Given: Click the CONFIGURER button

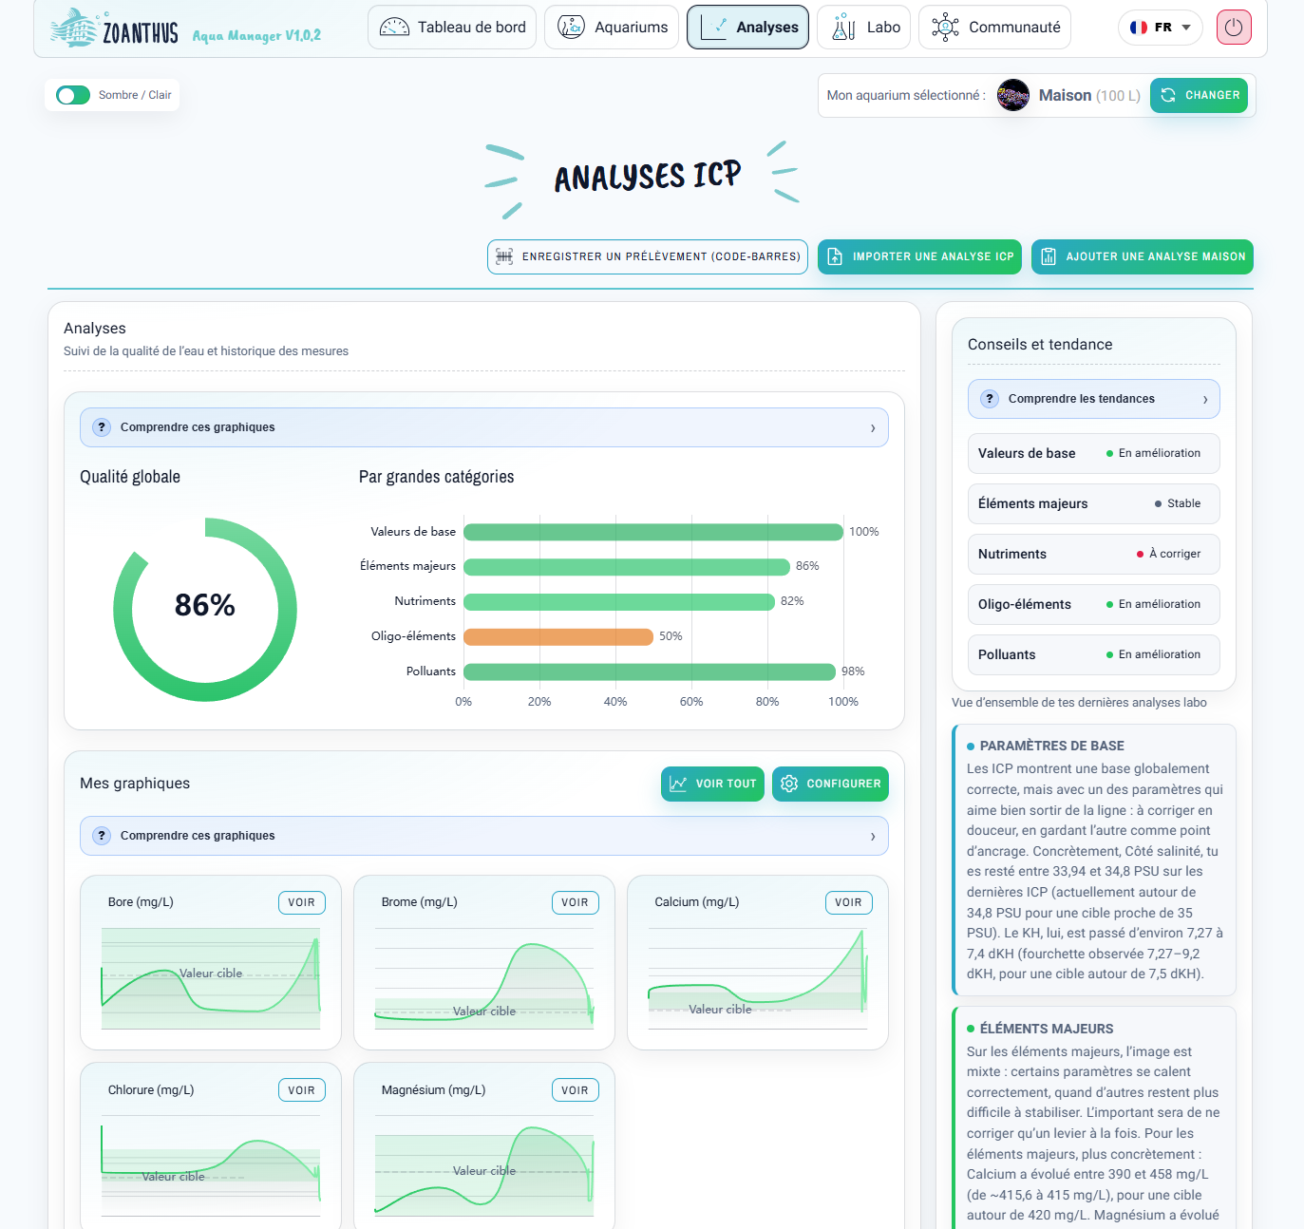Looking at the screenshot, I should point(830,784).
